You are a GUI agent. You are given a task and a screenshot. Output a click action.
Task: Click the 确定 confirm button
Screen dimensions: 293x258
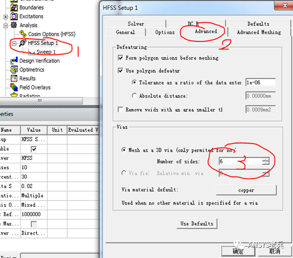(238, 251)
